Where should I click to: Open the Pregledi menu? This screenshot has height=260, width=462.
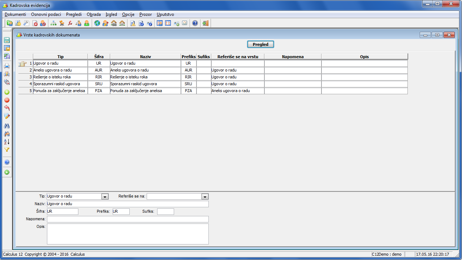pos(74,14)
